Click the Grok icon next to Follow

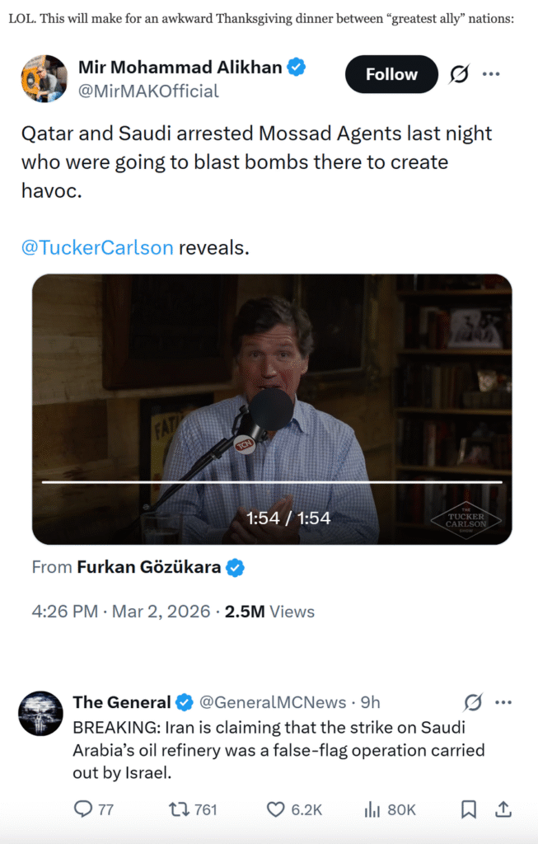(459, 74)
